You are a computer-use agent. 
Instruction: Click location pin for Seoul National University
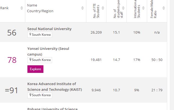pos(30,35)
